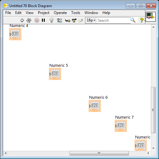This screenshot has height=159, width=159.
Task: Close the Block Diagram window
Action: click(151, 6)
